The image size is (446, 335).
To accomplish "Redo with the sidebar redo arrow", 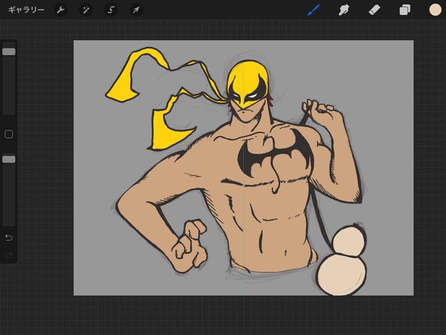I will point(9,256).
